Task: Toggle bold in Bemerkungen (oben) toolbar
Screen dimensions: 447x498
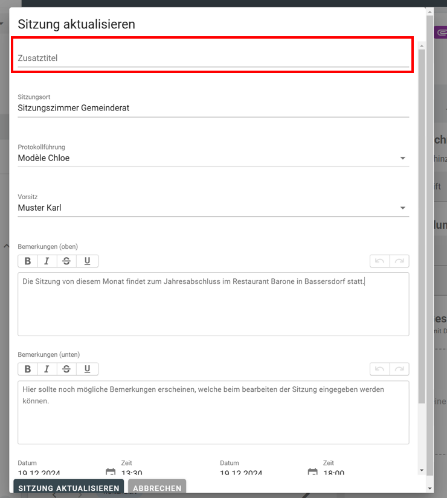Action: click(x=28, y=261)
